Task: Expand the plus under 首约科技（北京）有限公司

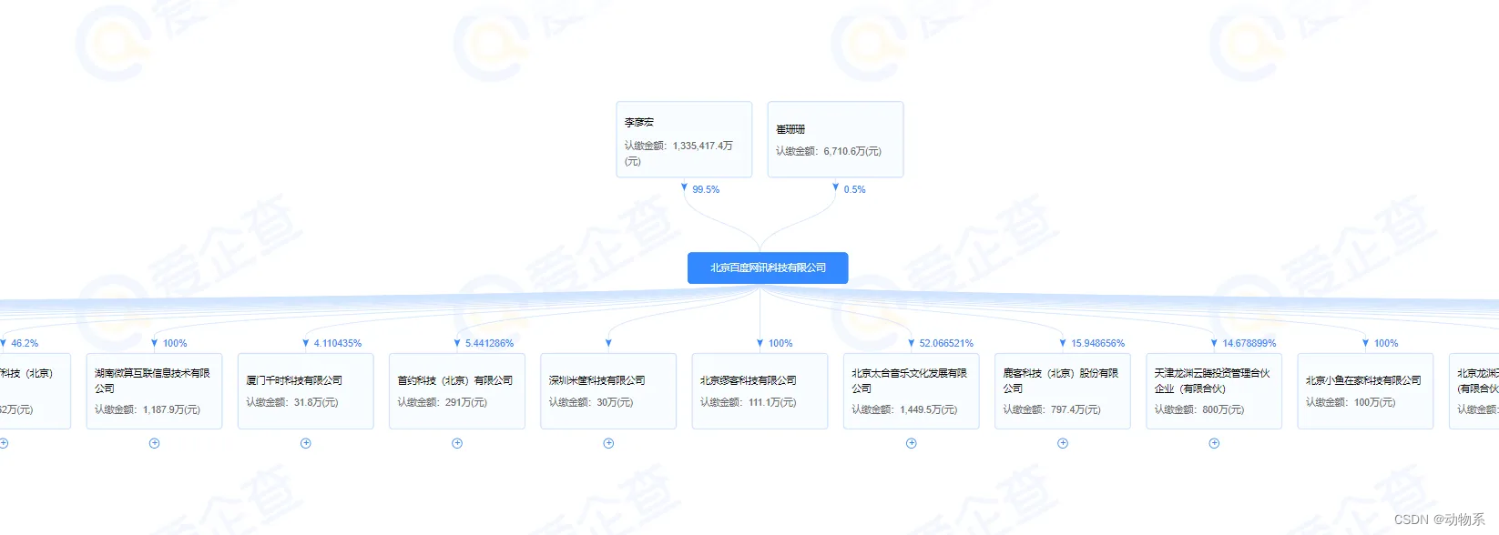Action: pyautogui.click(x=457, y=443)
